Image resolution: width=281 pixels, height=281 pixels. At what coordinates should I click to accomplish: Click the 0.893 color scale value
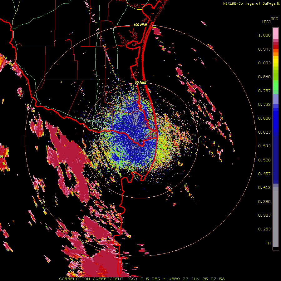click(x=264, y=63)
